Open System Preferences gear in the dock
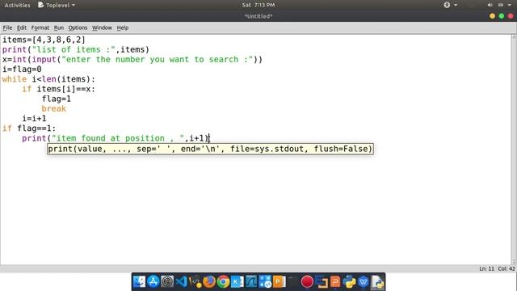517x291 pixels. [167, 282]
